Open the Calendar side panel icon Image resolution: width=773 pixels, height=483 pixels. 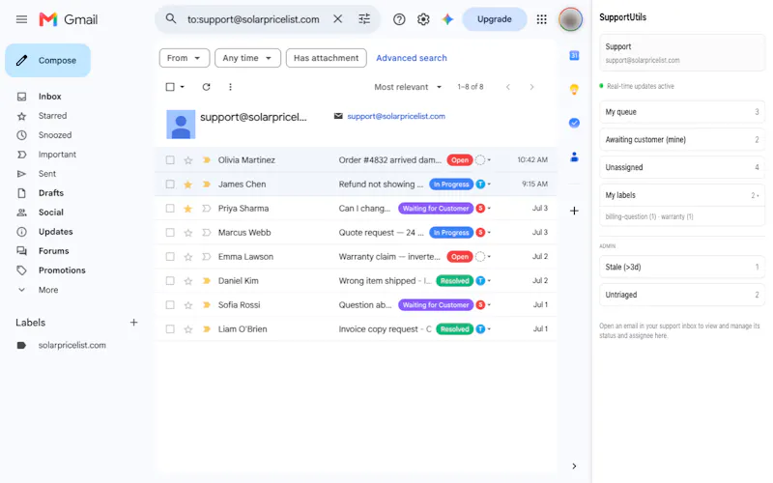tap(574, 56)
